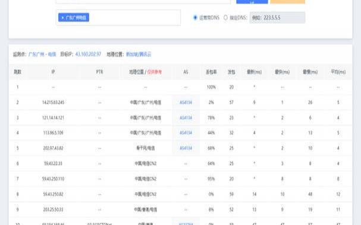The height and width of the screenshot is (225, 361).
Task: Click 骨干网/电信 location in hop 5
Action: coord(146,148)
